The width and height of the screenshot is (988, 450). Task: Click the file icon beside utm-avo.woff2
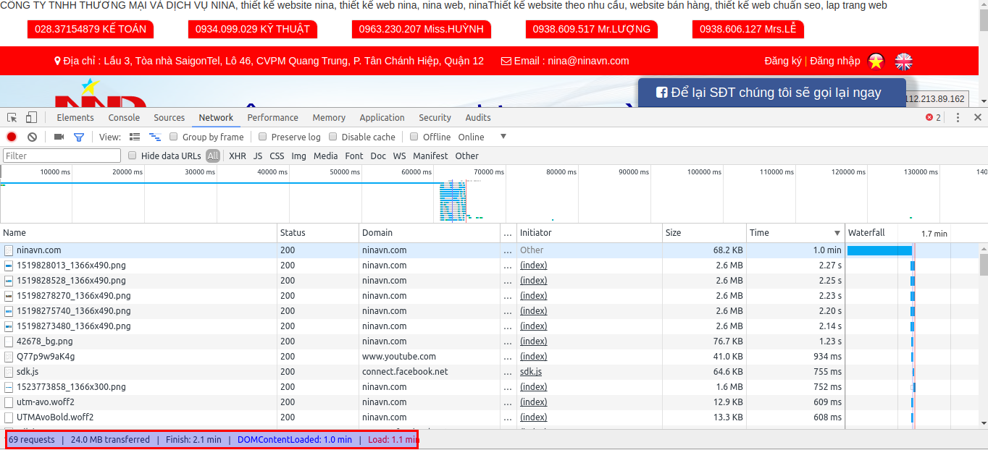click(x=9, y=402)
